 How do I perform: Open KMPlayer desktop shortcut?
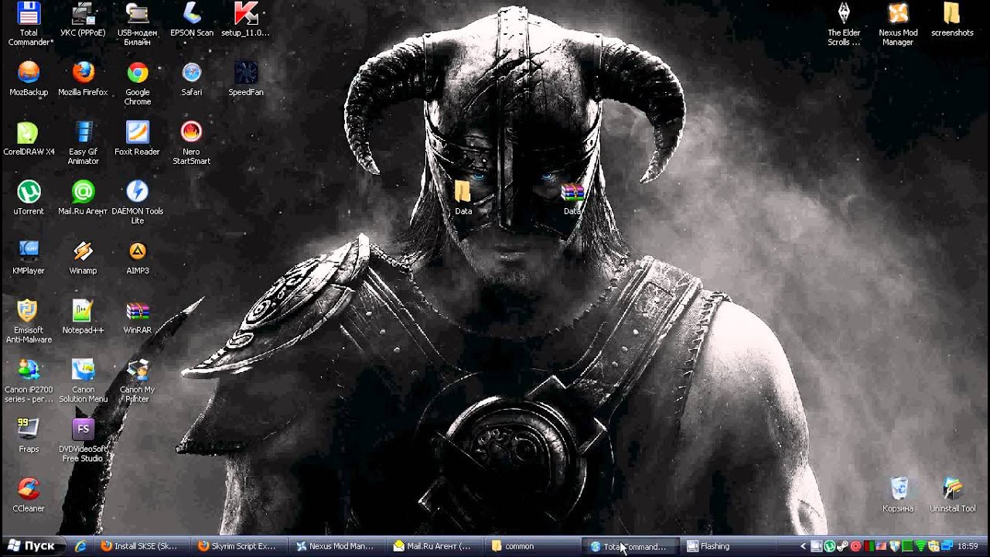point(29,257)
